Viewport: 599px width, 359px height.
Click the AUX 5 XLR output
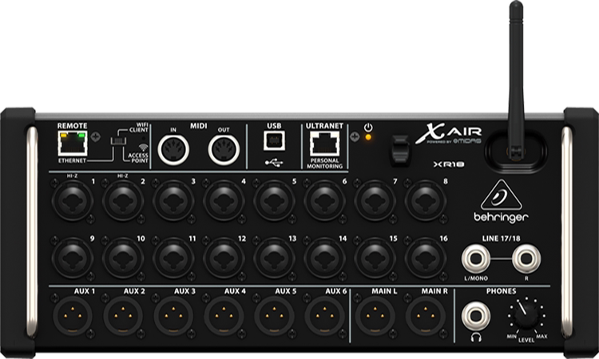click(x=274, y=316)
